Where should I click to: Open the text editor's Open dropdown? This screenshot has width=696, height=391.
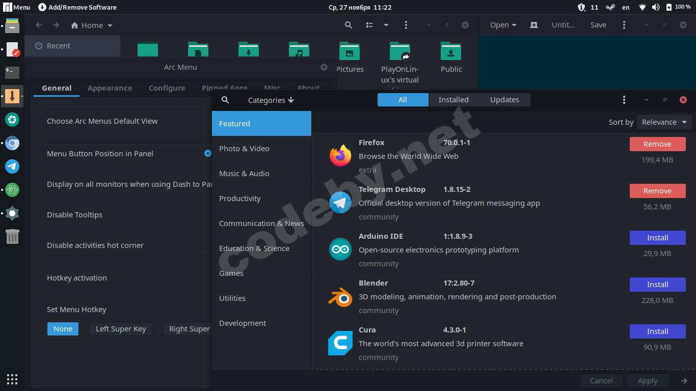503,25
